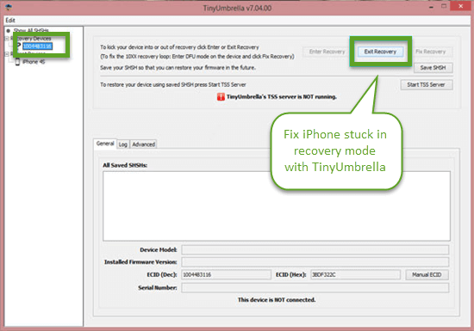This screenshot has height=331, width=474.
Task: Click the 'TSS server is NOT running' message
Action: click(282, 97)
